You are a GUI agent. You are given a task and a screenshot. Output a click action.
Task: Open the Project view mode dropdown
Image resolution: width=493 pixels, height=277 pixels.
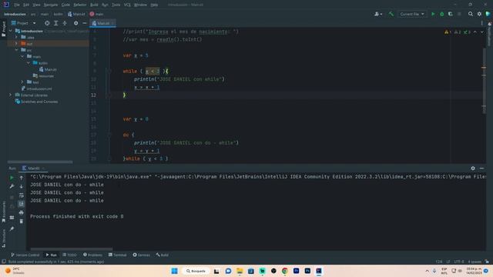coord(24,23)
